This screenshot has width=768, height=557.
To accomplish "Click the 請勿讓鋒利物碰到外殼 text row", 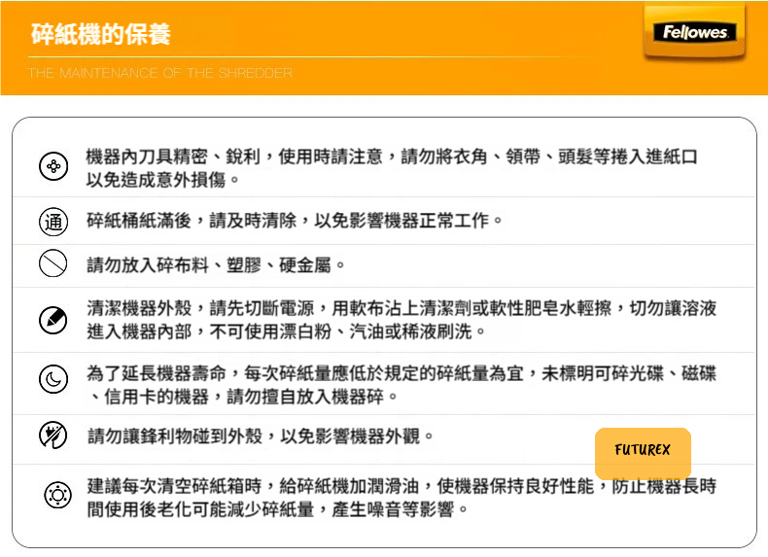I will tap(261, 435).
